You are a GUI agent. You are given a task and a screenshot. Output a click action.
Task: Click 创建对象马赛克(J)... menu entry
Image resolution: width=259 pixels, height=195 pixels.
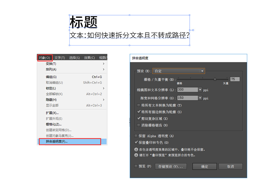click(x=72, y=136)
